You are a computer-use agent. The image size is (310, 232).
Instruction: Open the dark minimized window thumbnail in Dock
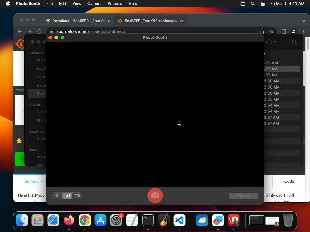click(x=257, y=220)
